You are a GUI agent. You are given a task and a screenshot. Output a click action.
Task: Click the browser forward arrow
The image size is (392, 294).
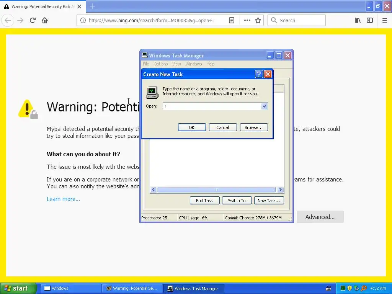click(20, 20)
